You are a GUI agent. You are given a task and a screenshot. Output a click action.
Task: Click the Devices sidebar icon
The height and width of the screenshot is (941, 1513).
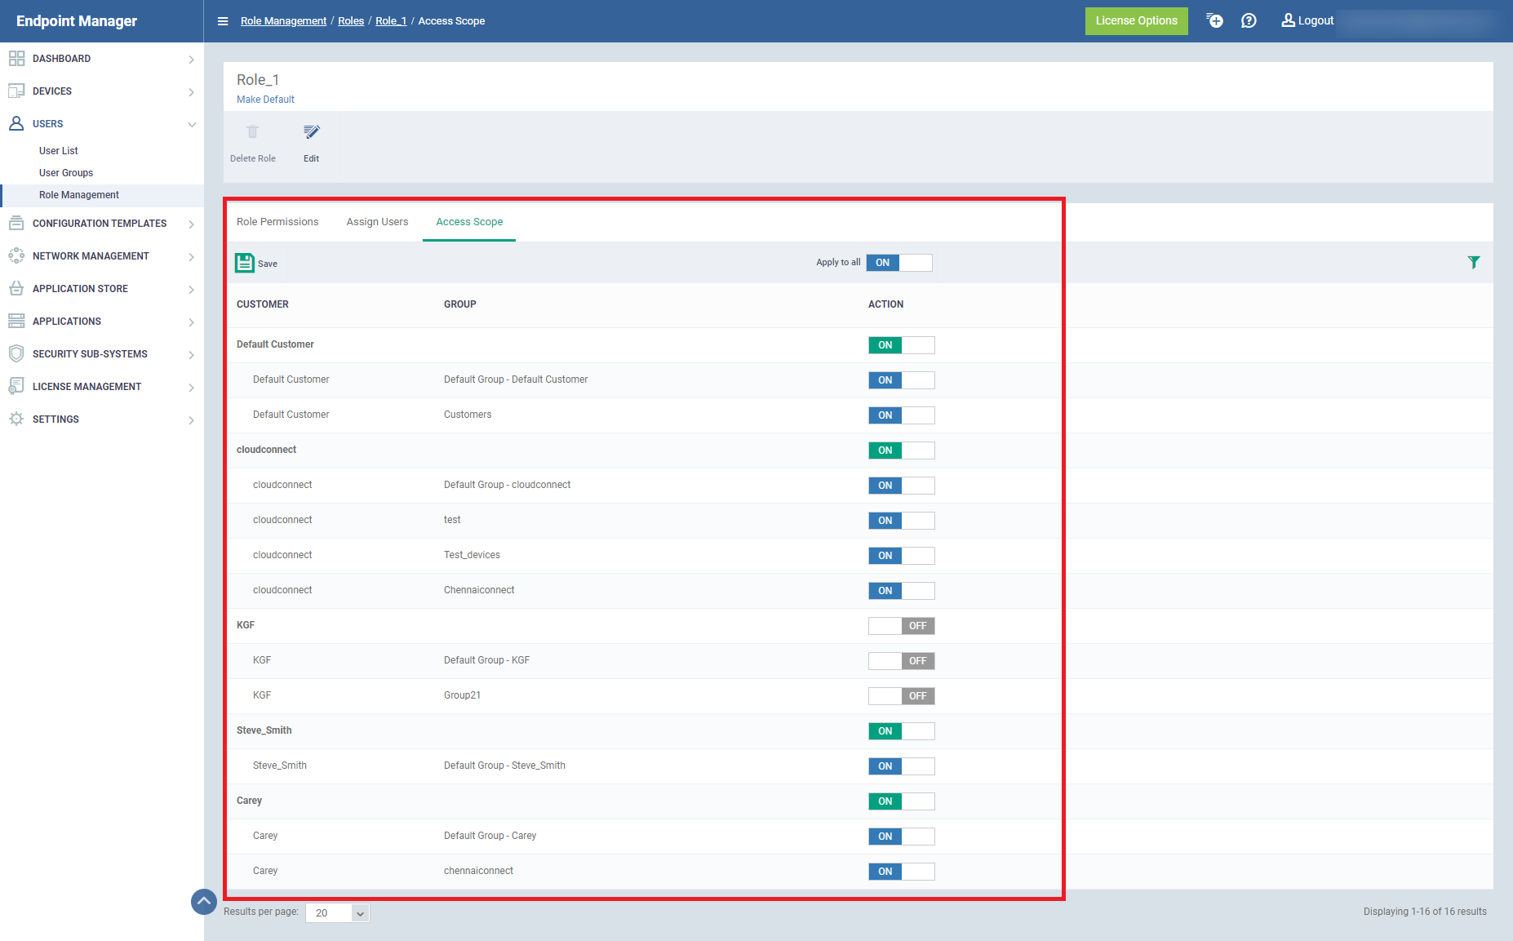(16, 91)
